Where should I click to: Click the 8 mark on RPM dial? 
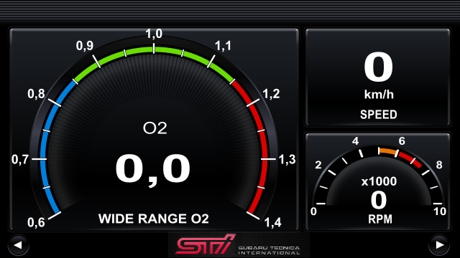tap(439, 165)
